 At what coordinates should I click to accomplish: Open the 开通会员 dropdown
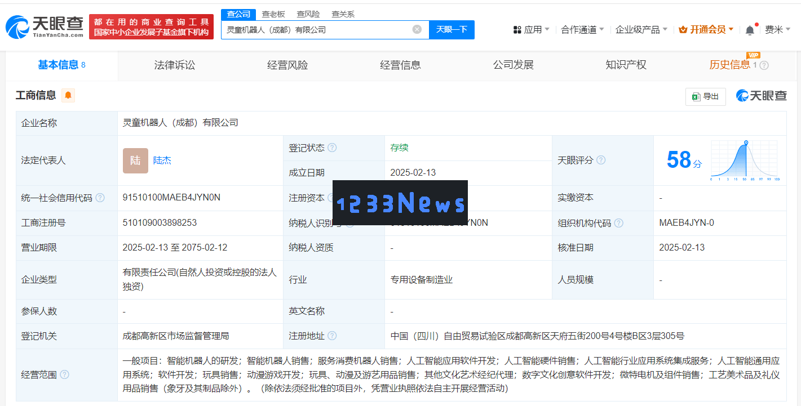(706, 30)
